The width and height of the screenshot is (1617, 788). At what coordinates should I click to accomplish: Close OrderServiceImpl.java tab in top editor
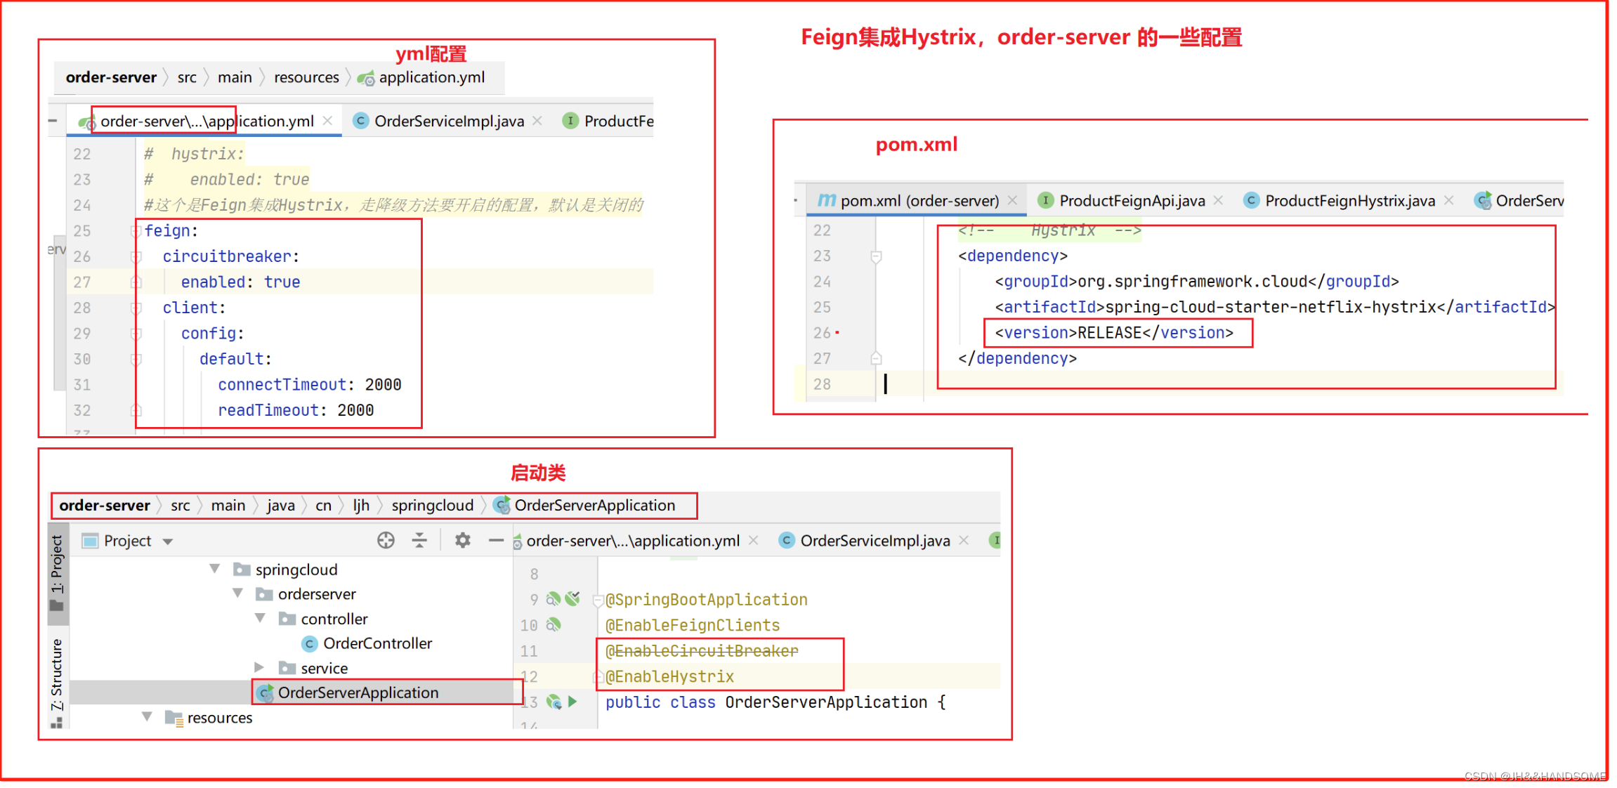537,121
